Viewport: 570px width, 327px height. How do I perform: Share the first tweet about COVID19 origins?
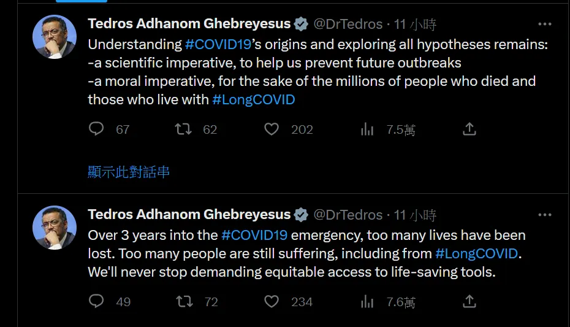469,129
